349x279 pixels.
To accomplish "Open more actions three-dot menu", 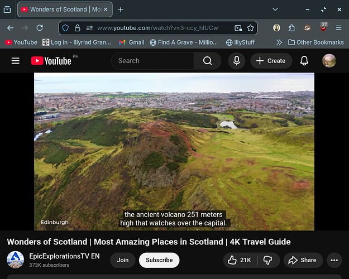I will (x=334, y=260).
